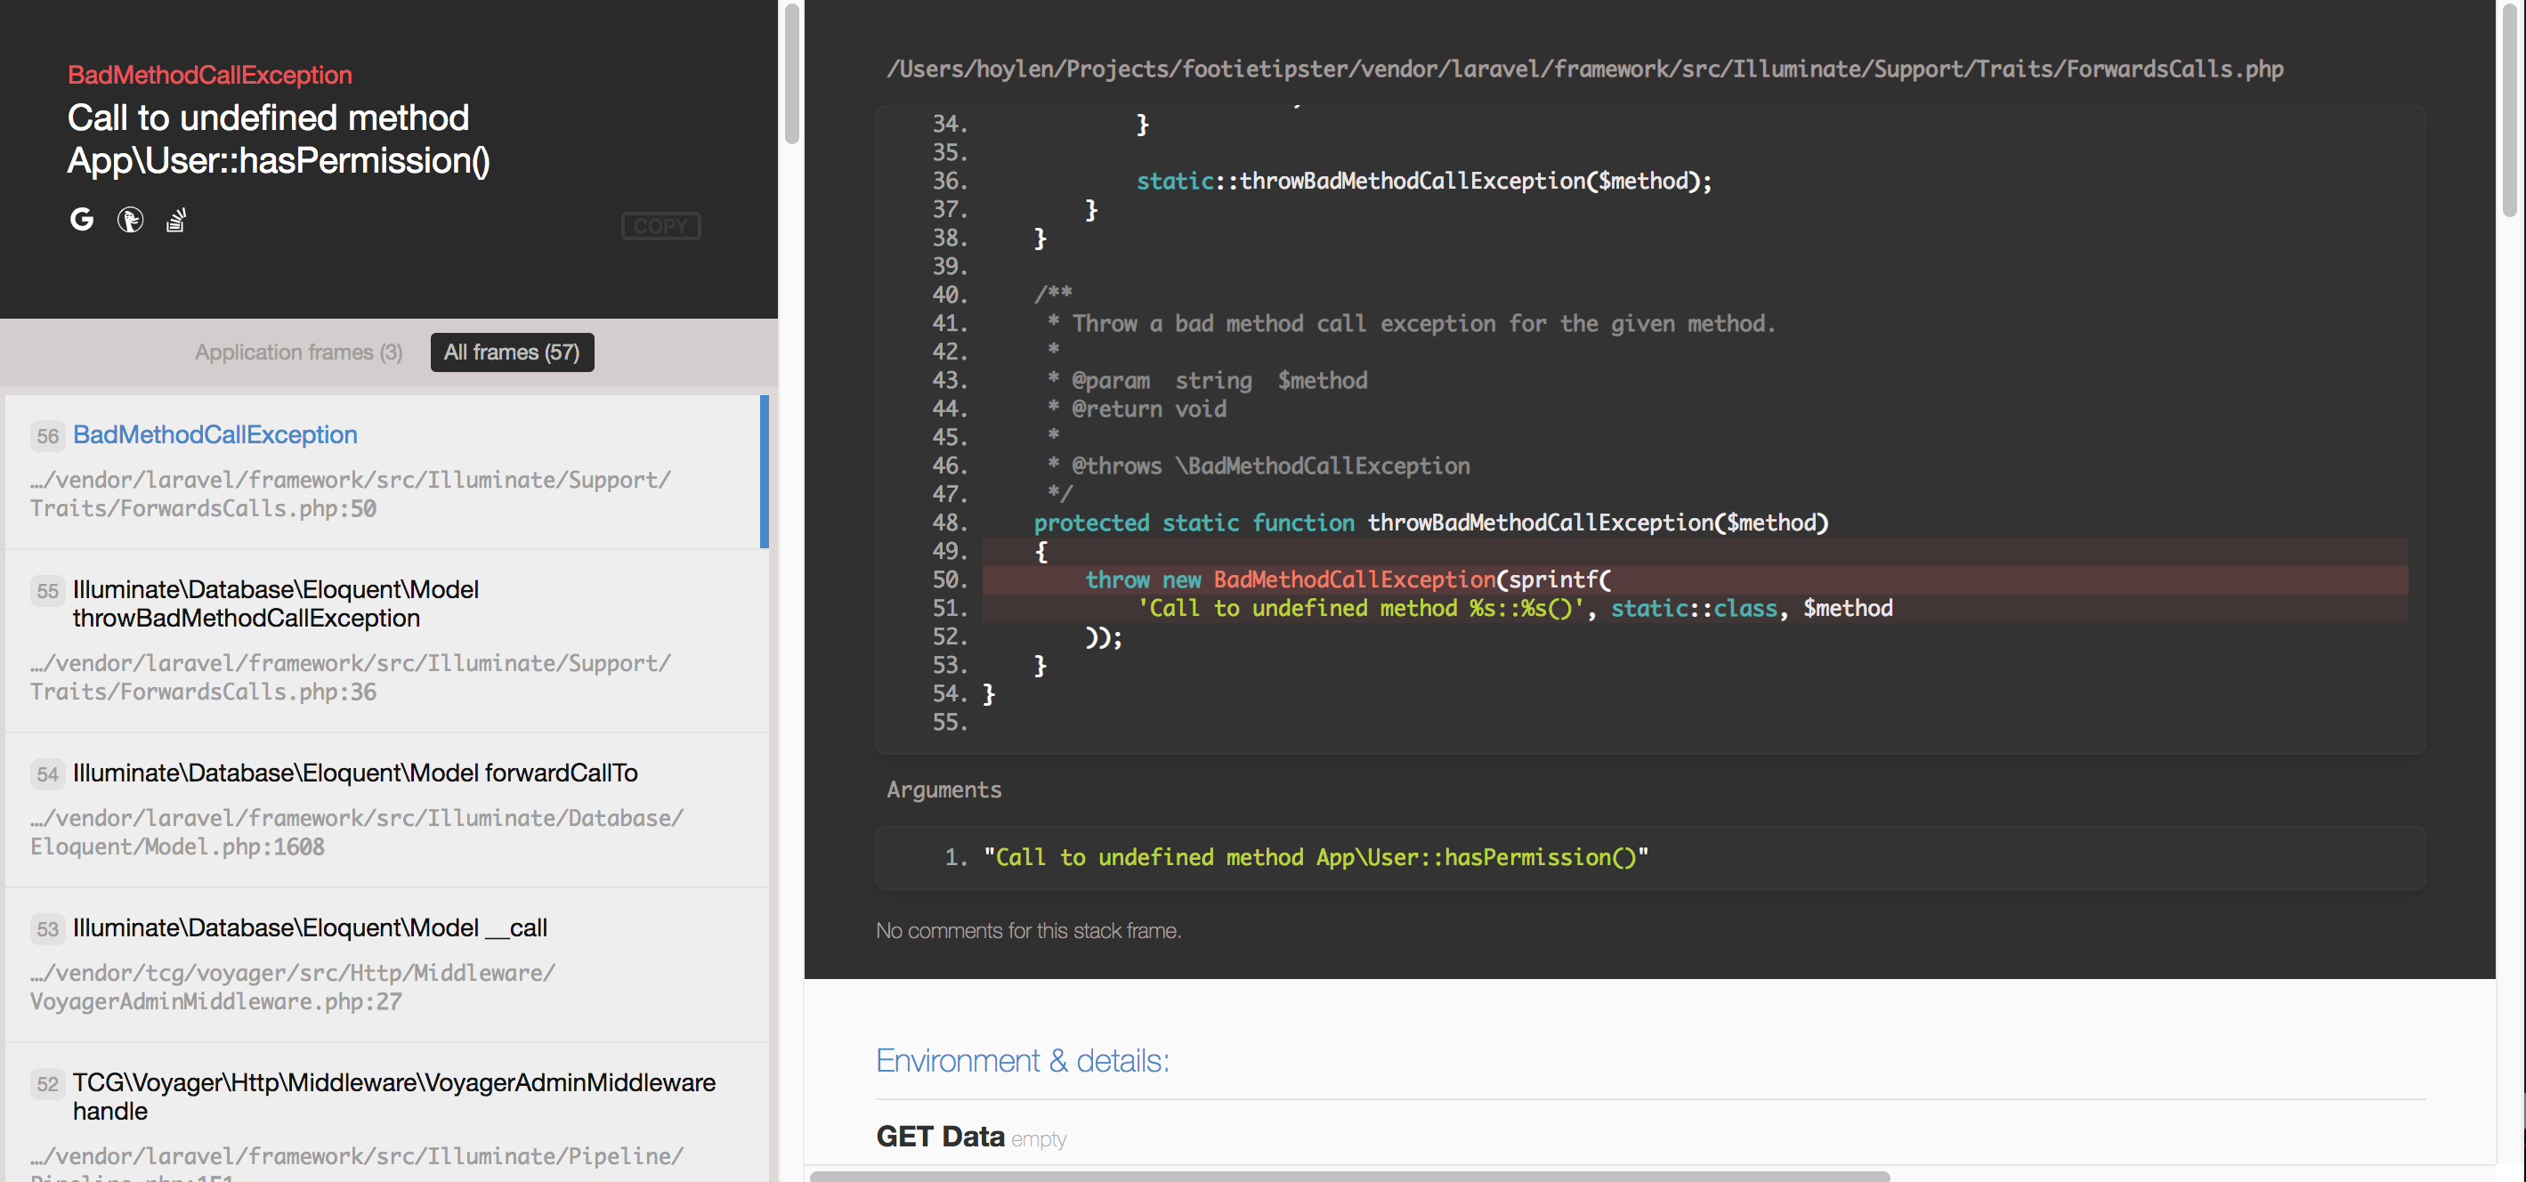This screenshot has width=2526, height=1182.
Task: Click the horizontal scrollbar at bottom
Action: [1348, 1175]
